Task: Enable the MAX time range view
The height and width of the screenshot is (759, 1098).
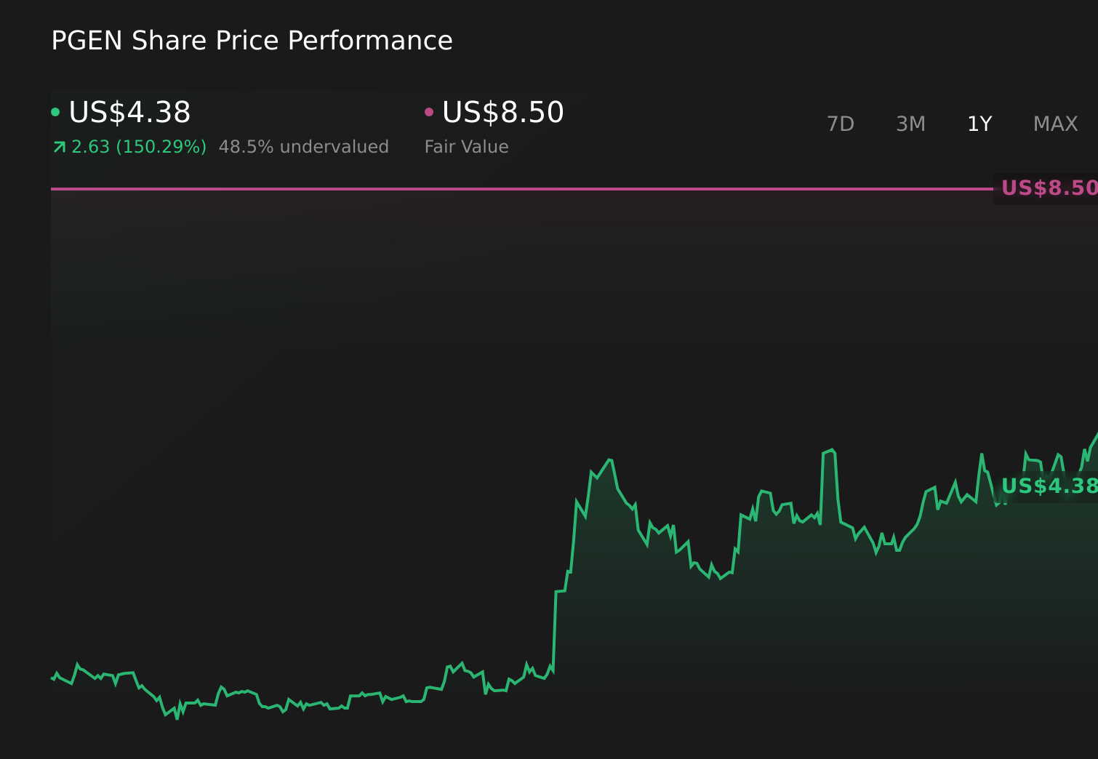Action: click(1054, 124)
